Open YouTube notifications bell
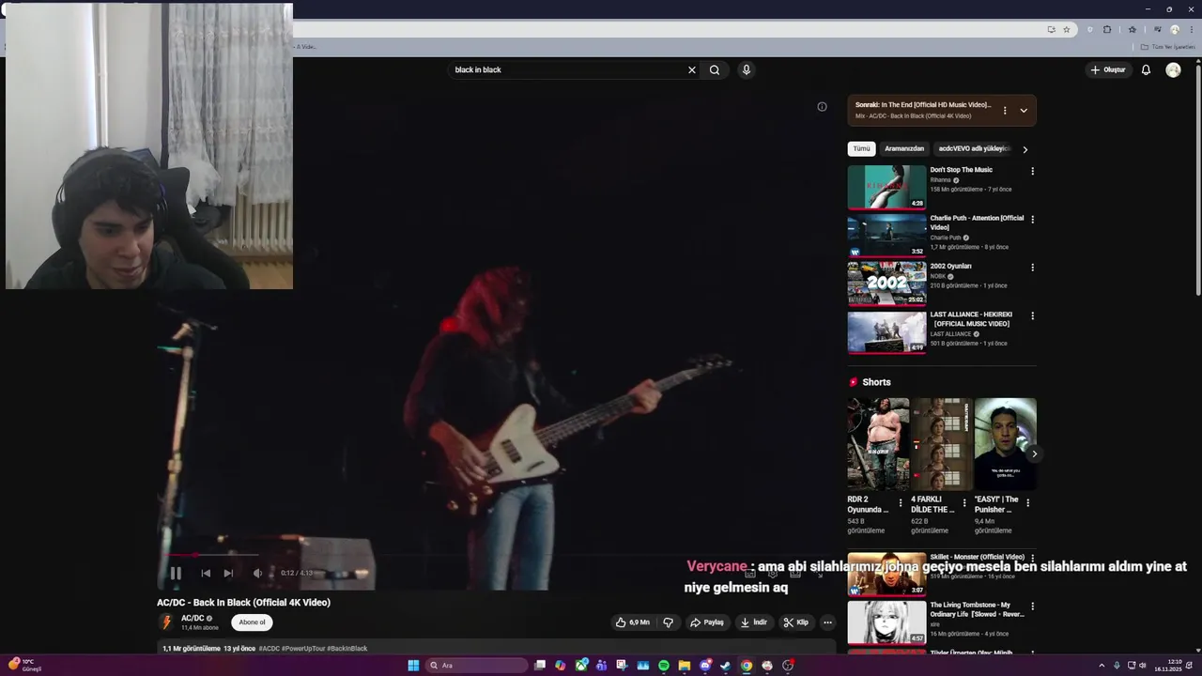The width and height of the screenshot is (1202, 676). (x=1146, y=69)
